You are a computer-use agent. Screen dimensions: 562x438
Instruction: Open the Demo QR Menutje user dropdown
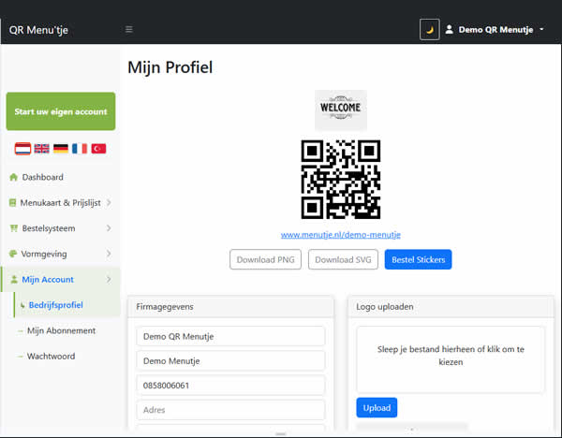pyautogui.click(x=495, y=29)
